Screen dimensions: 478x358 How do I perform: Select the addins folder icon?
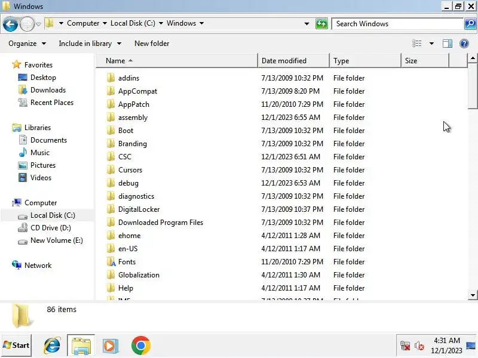click(111, 78)
